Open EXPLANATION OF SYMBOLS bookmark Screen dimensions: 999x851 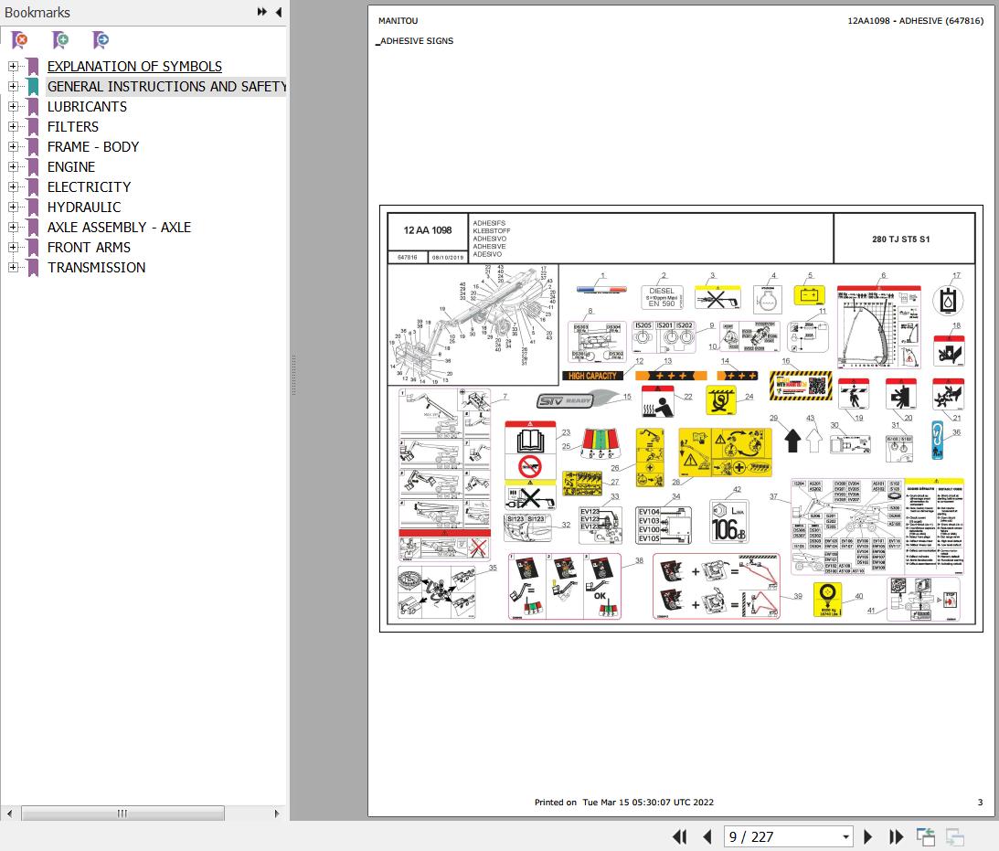[134, 66]
